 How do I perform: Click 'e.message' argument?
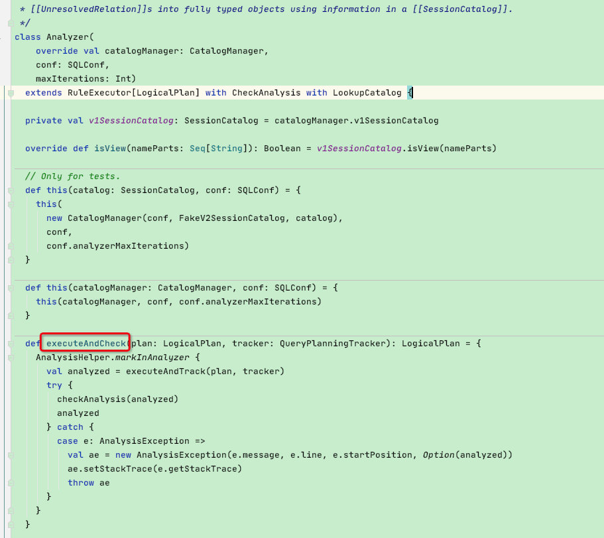tap(255, 455)
